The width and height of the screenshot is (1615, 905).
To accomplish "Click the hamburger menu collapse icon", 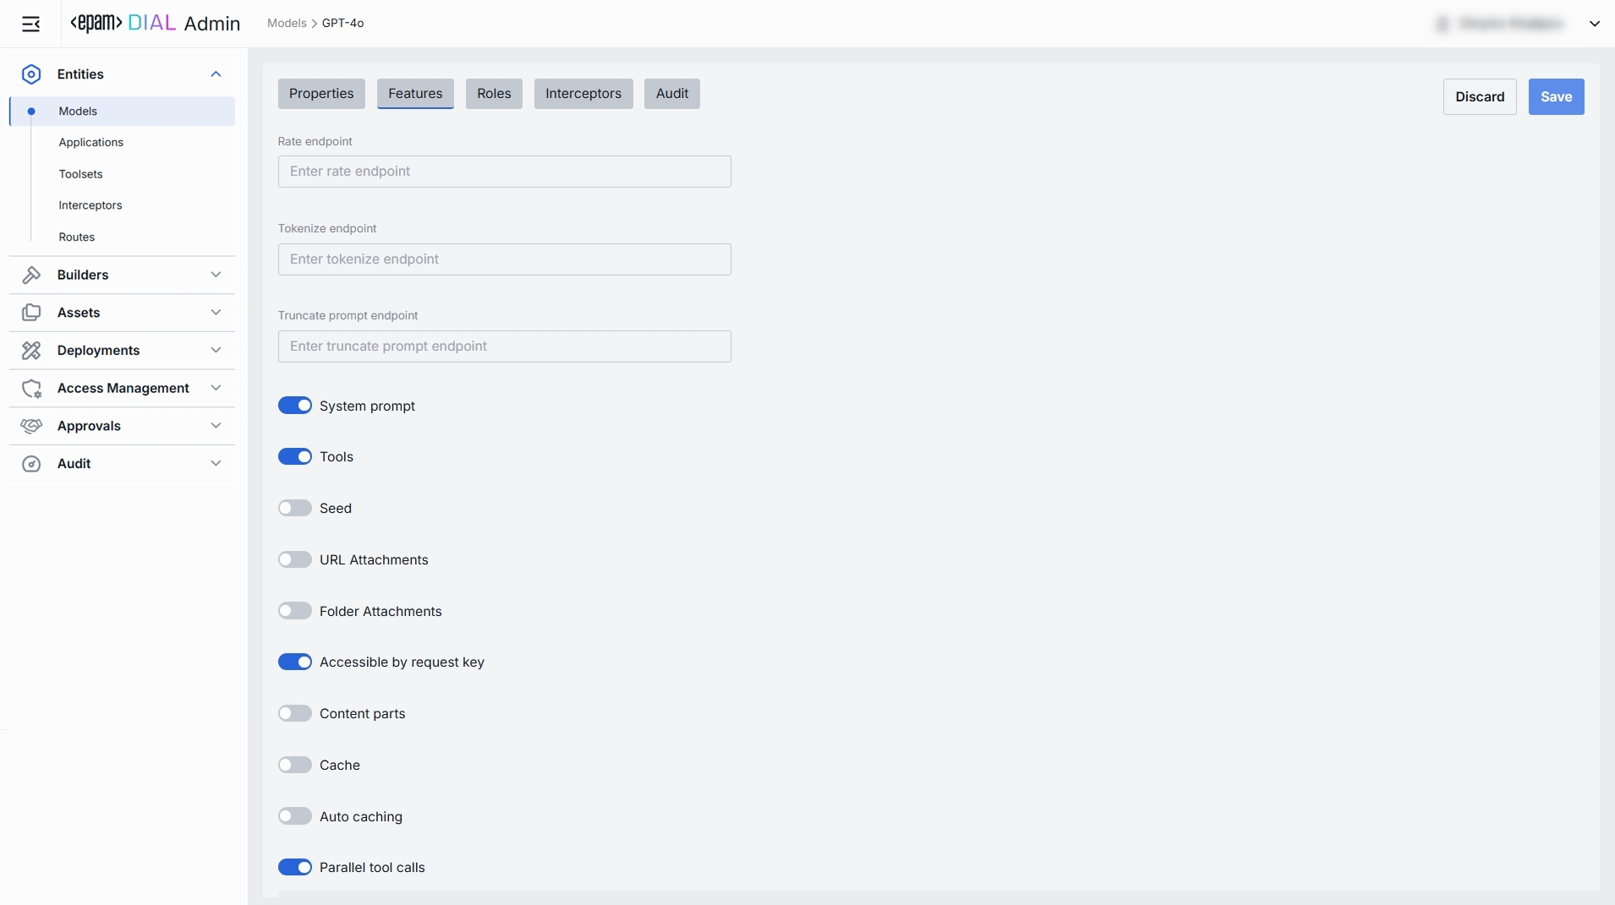I will [x=30, y=24].
